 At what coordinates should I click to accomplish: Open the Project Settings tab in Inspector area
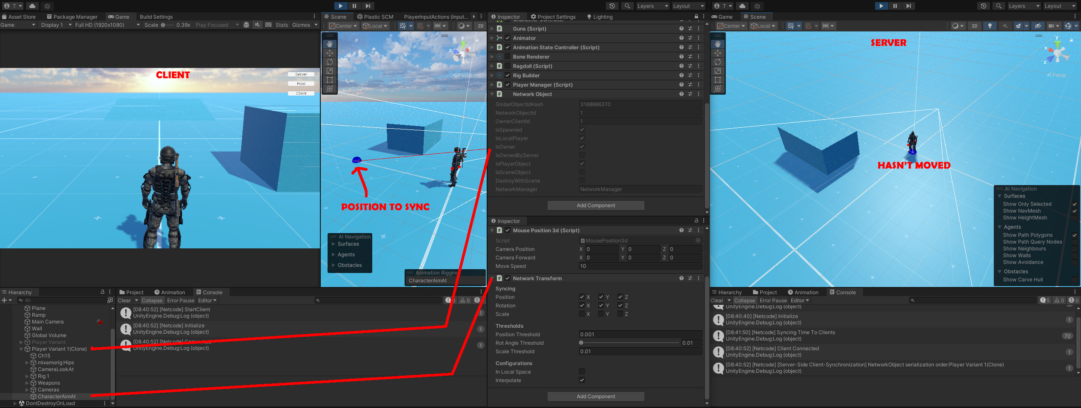[553, 17]
